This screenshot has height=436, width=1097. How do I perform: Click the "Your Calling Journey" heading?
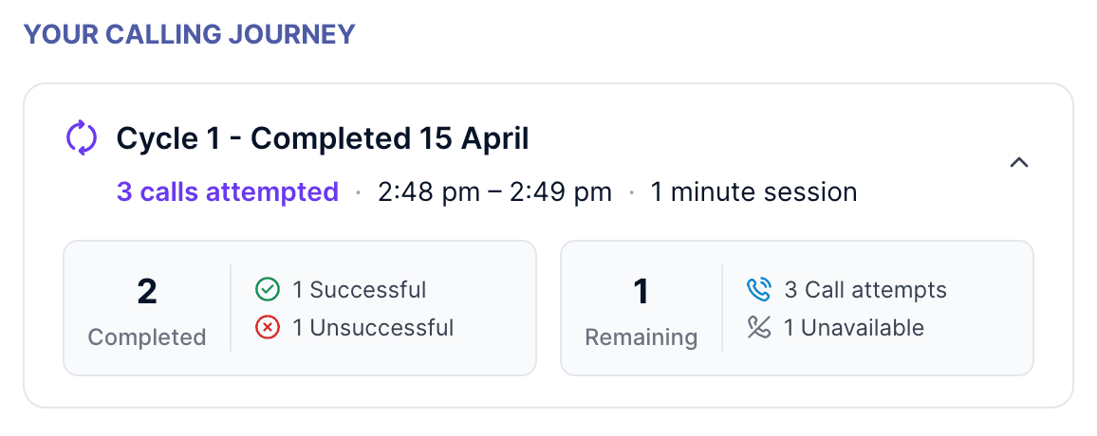(x=189, y=35)
